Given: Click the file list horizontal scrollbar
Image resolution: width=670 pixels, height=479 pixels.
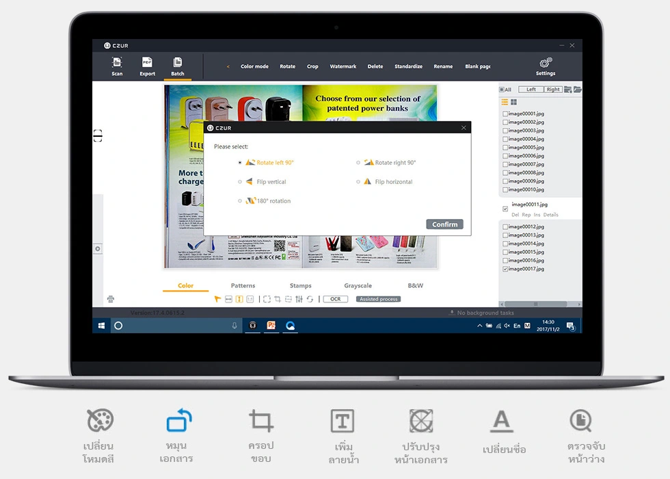Looking at the screenshot, I should [536, 304].
